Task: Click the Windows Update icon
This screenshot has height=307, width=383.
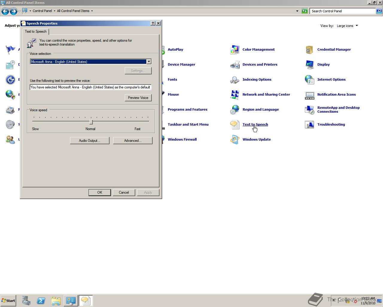Action: tap(235, 139)
